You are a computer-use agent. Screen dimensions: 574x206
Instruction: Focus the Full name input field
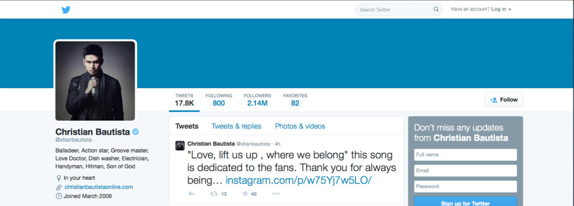(x=465, y=155)
